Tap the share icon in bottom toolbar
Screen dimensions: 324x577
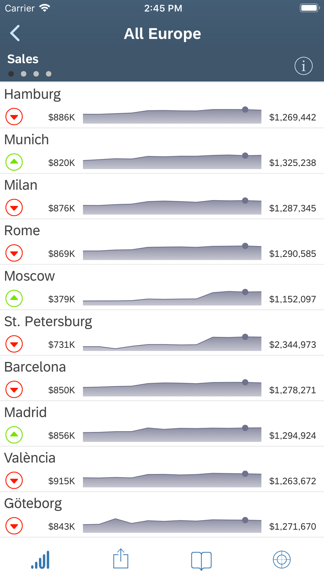[x=121, y=559]
